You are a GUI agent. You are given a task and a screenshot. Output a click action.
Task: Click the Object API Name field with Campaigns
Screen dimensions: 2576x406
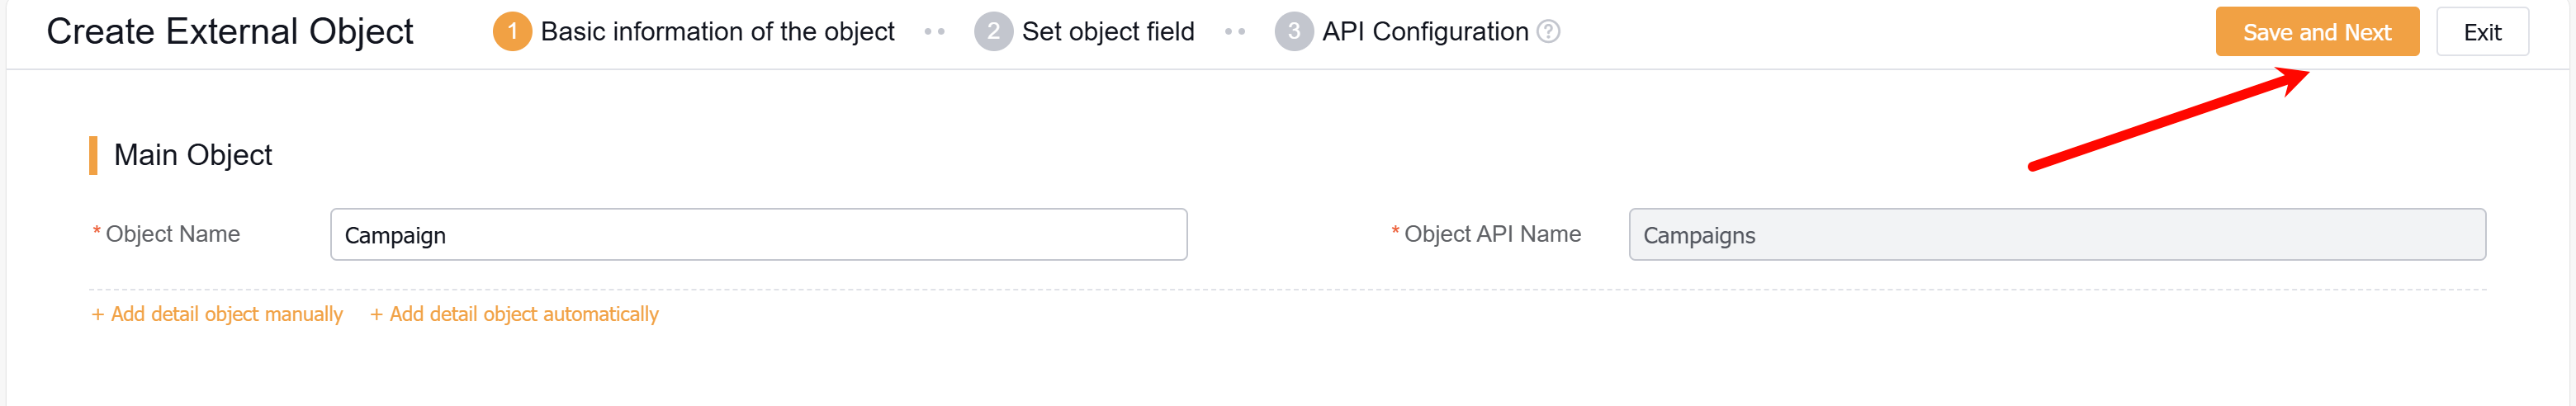(2056, 235)
